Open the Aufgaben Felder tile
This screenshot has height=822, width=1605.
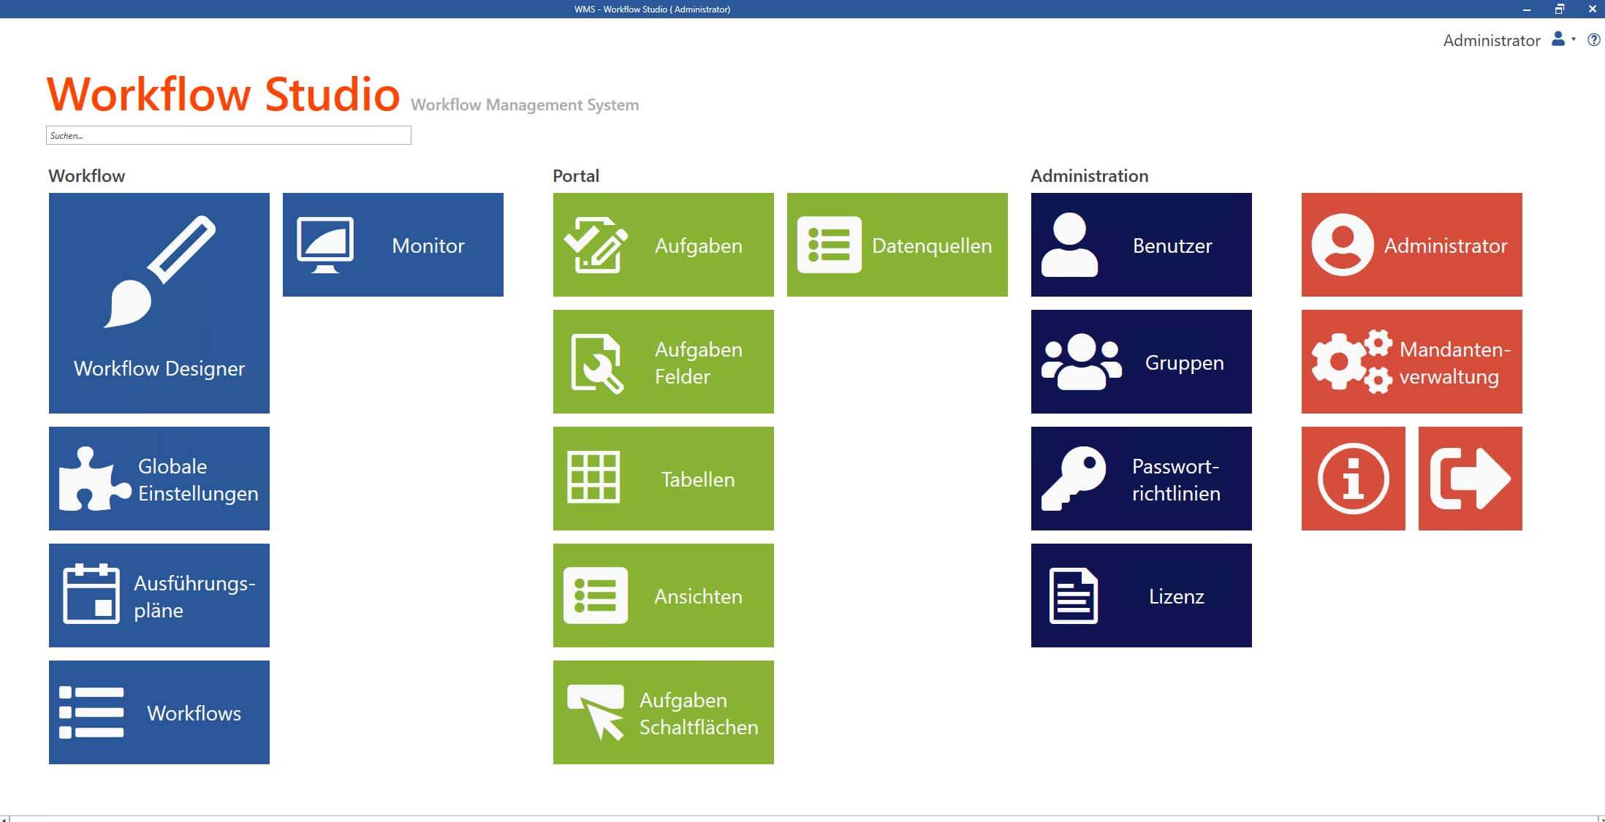(663, 362)
